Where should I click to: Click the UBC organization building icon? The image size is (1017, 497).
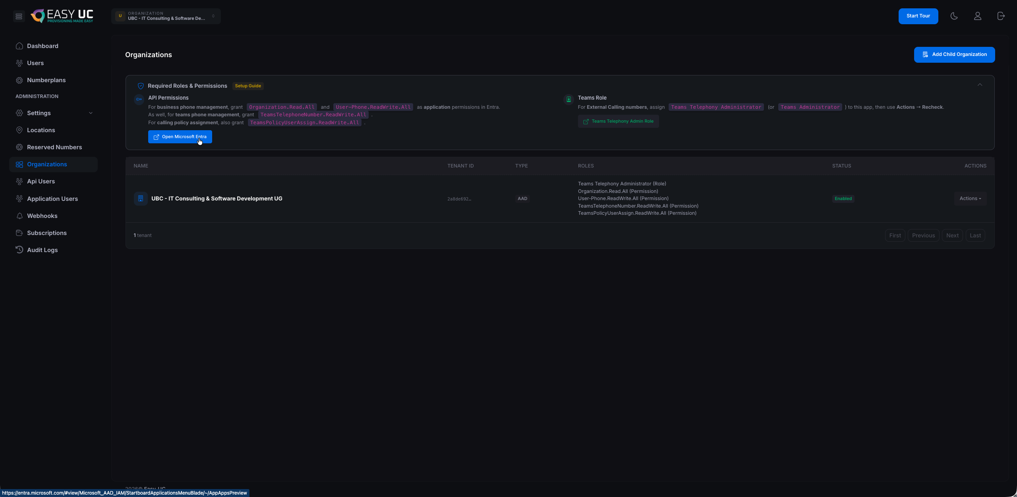coord(141,198)
